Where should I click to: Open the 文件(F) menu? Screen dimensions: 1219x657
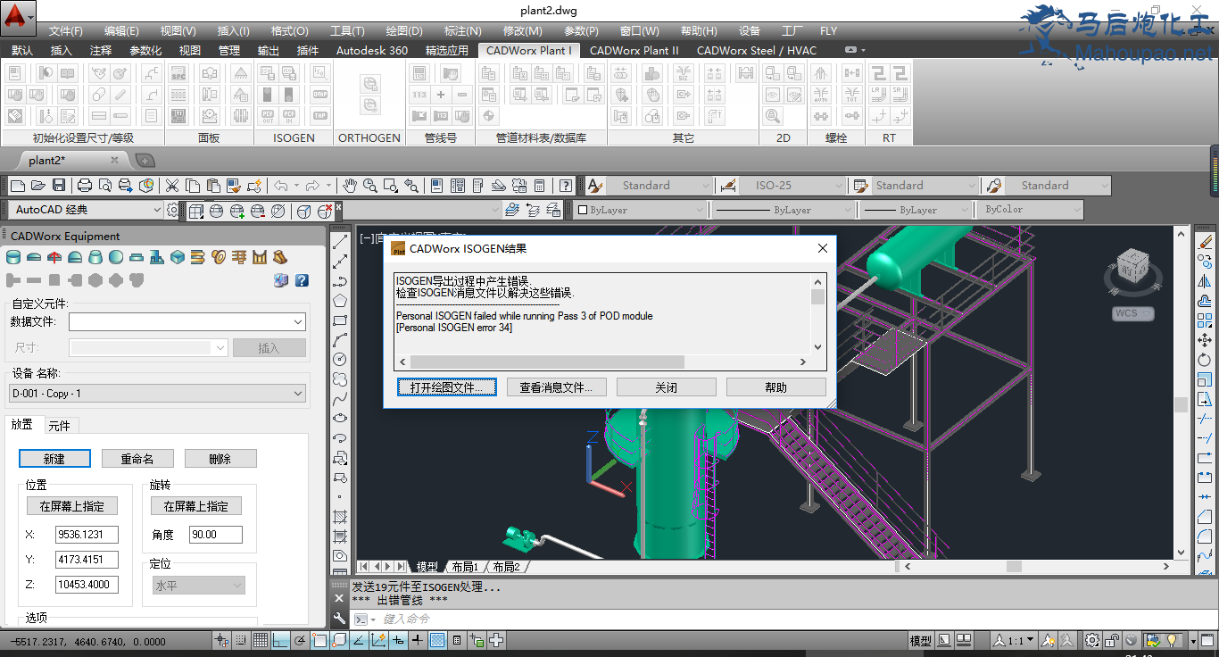pos(66,31)
